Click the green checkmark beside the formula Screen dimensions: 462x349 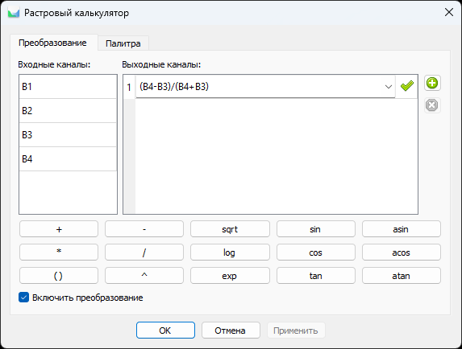click(407, 86)
